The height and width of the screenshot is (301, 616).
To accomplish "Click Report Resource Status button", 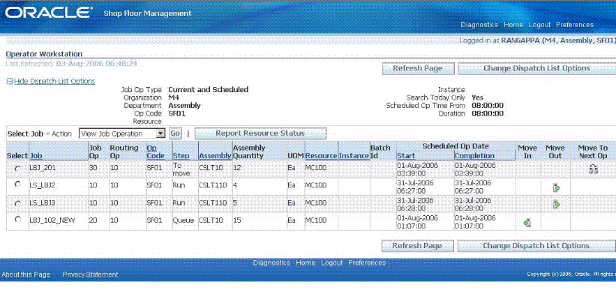I will 260,133.
